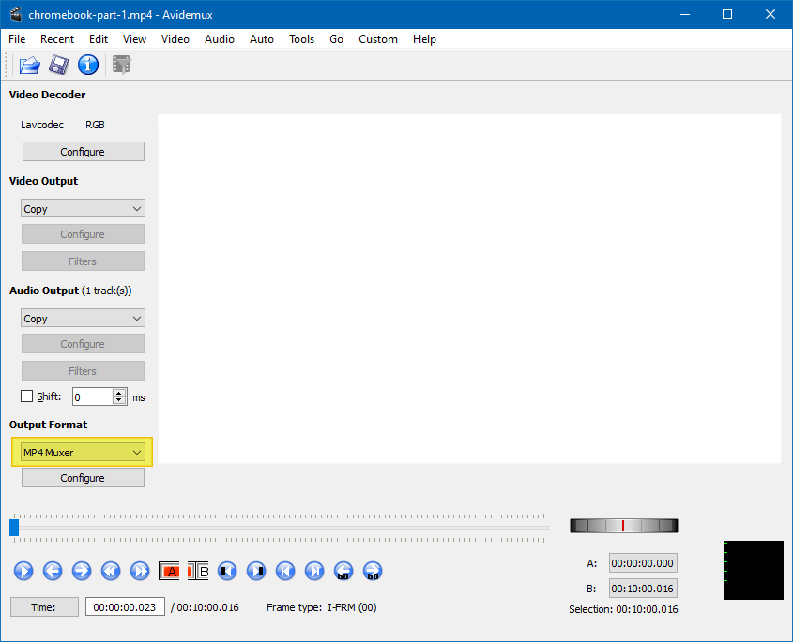Click Configure under Video Output
The height and width of the screenshot is (642, 793).
[x=83, y=234]
